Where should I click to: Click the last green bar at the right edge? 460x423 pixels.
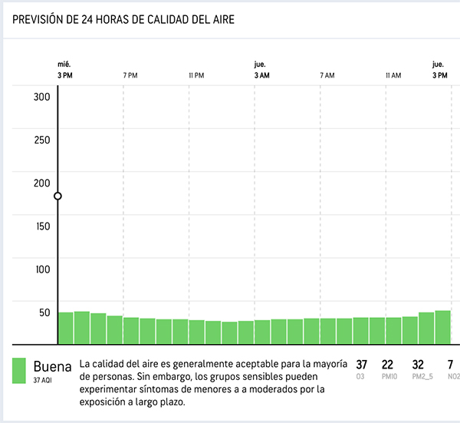pyautogui.click(x=442, y=327)
